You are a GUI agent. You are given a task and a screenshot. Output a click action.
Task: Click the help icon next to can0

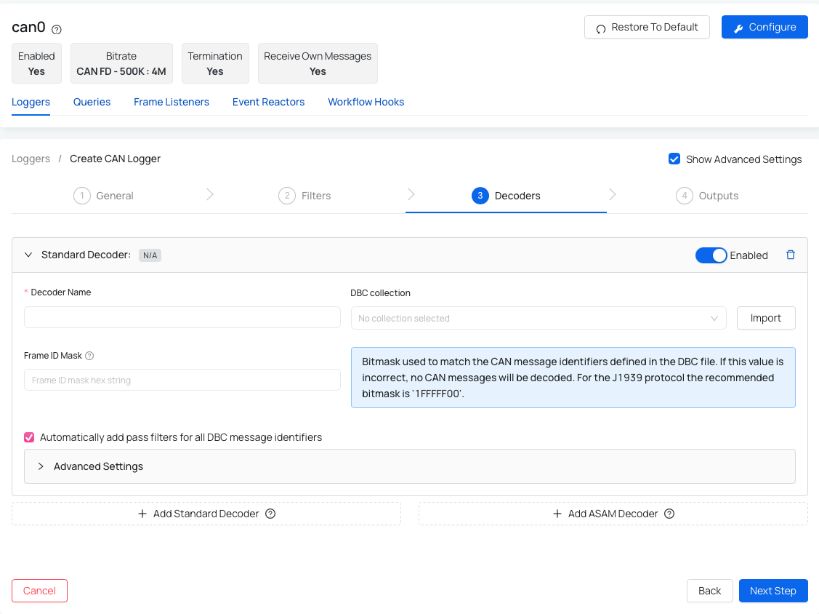[x=57, y=29]
